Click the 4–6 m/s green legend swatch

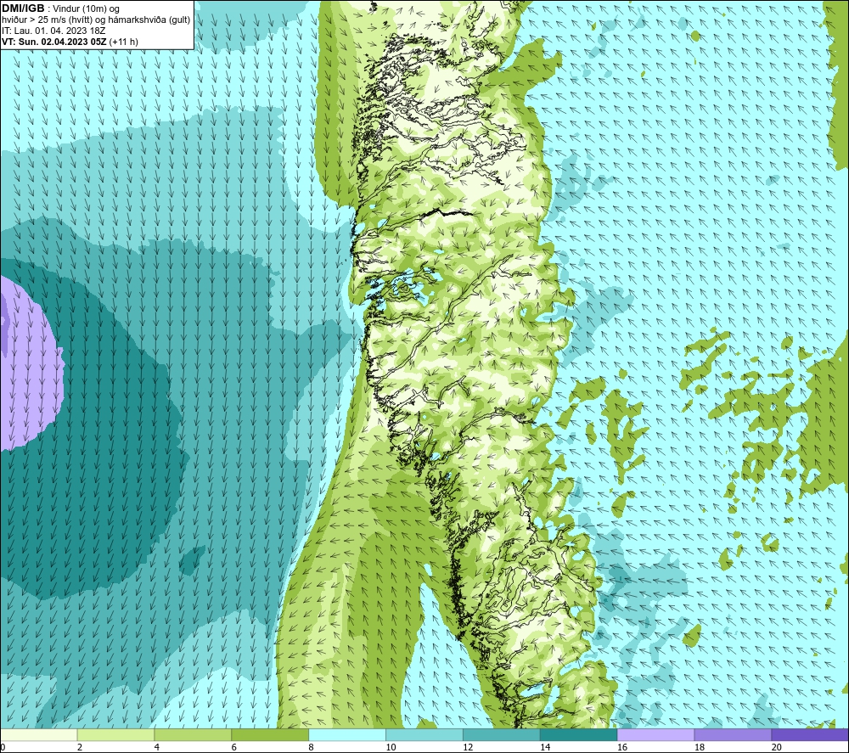pos(193,734)
